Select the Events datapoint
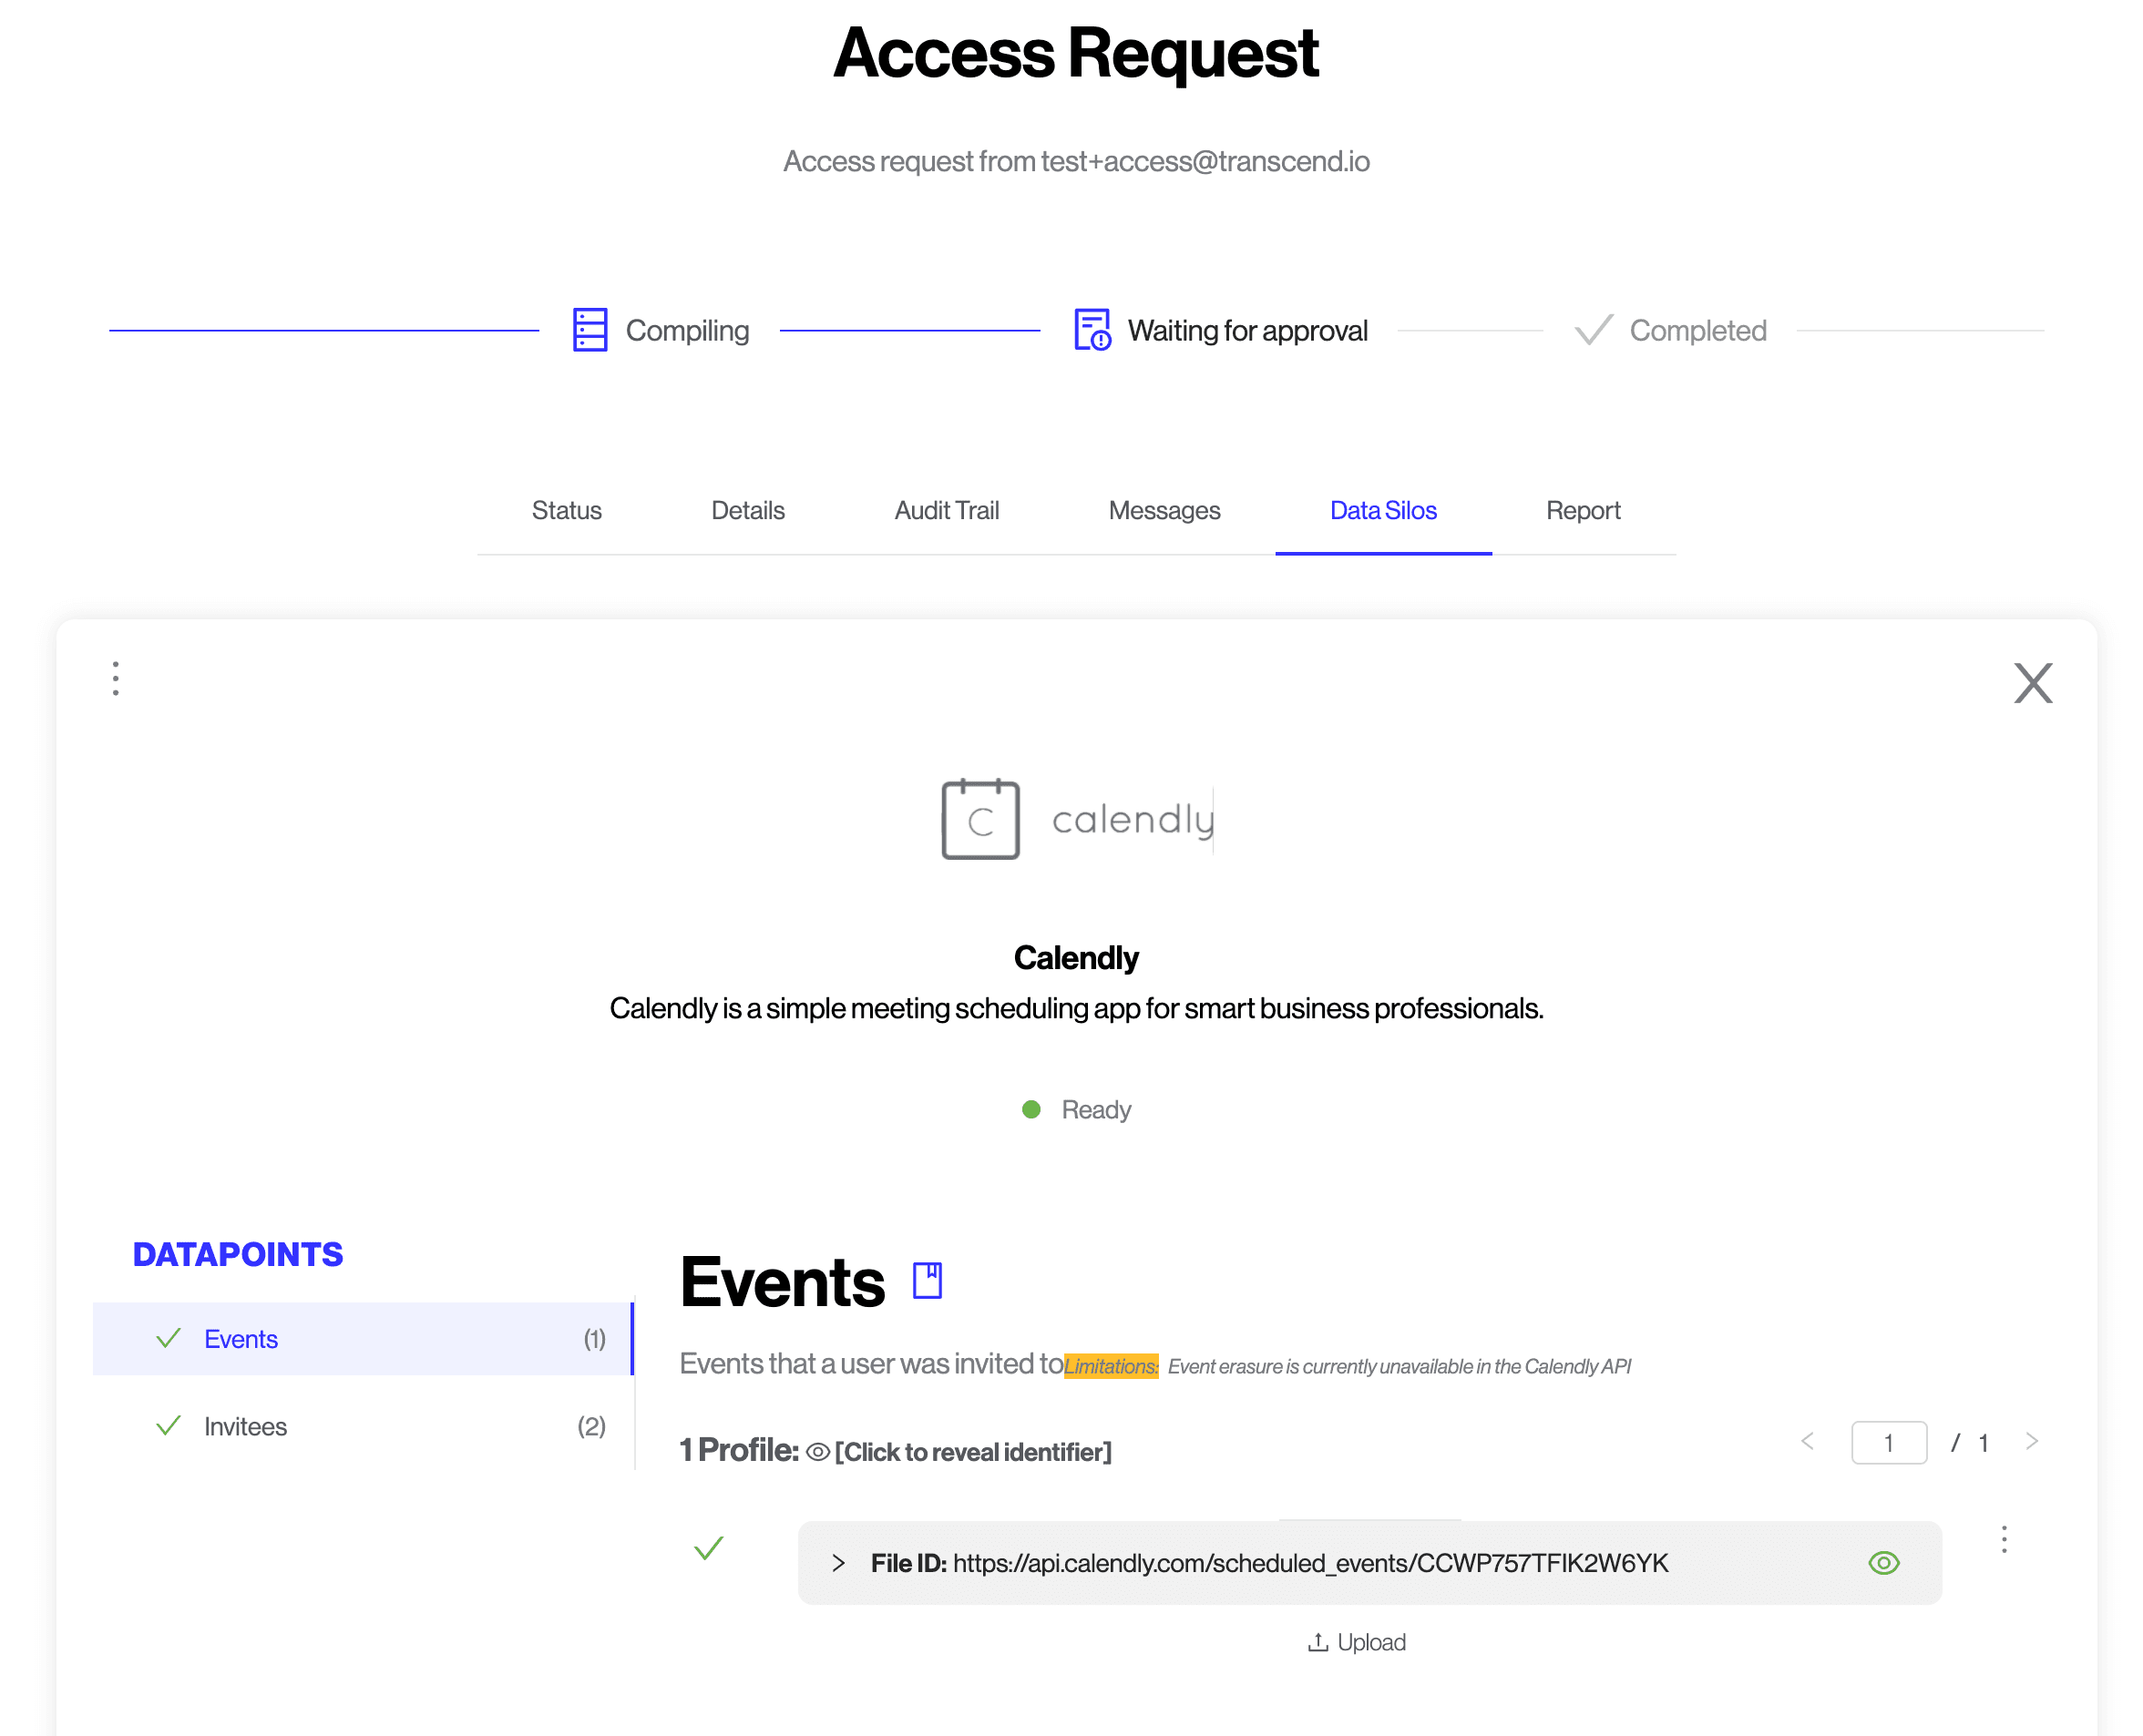2143x1736 pixels. tap(362, 1338)
